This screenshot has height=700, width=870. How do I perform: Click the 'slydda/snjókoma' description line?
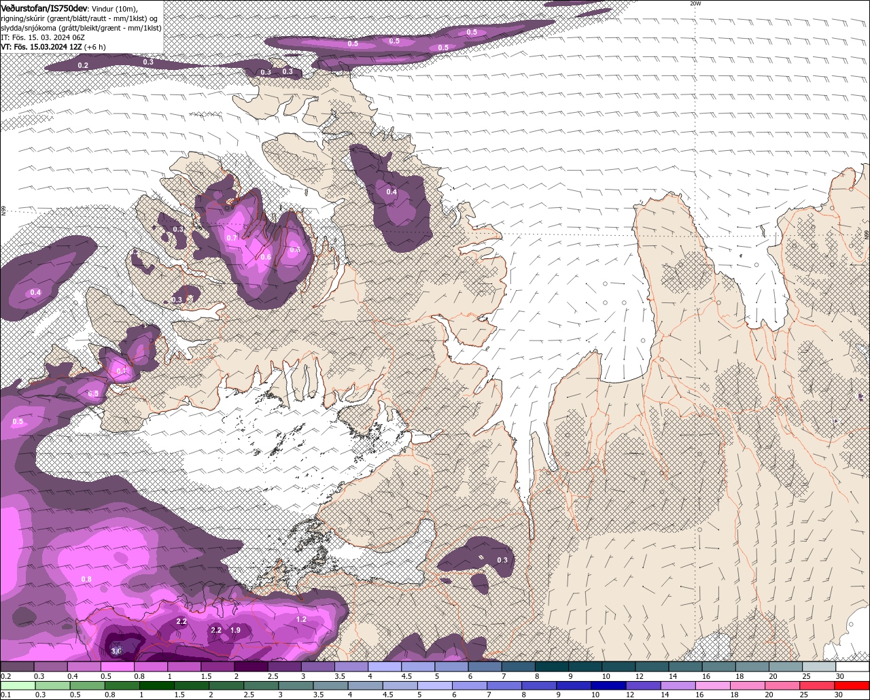pos(81,28)
